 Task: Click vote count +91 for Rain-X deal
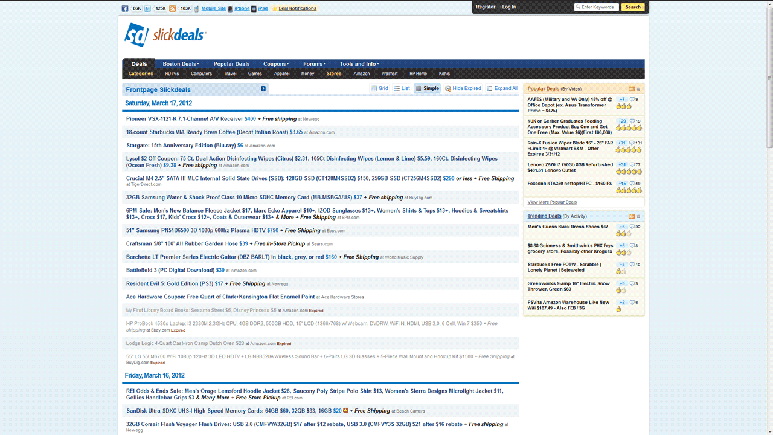(x=622, y=143)
